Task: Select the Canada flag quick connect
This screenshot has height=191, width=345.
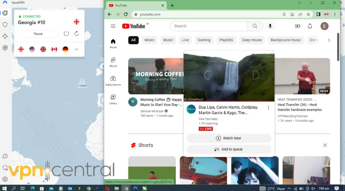Action: point(54,49)
